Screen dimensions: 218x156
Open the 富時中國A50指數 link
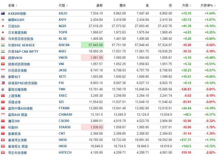click(x=21, y=108)
